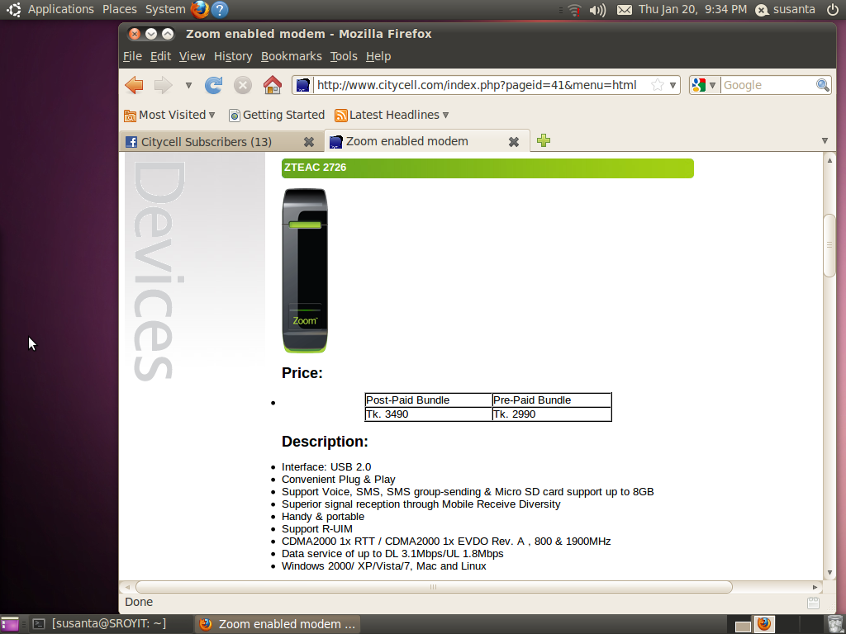Click the Firefox workspace icon in bottom panel

click(x=764, y=624)
